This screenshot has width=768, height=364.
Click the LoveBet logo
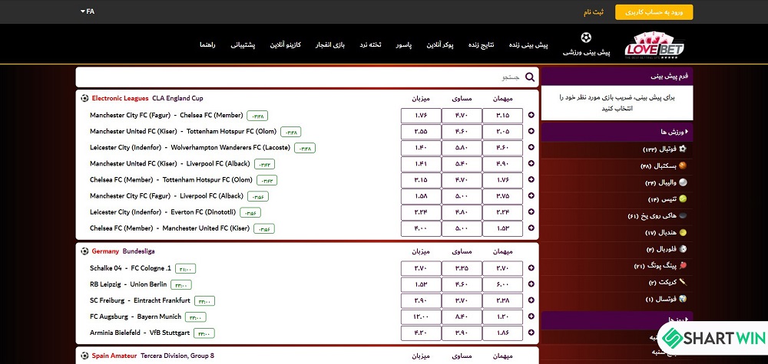(x=657, y=45)
